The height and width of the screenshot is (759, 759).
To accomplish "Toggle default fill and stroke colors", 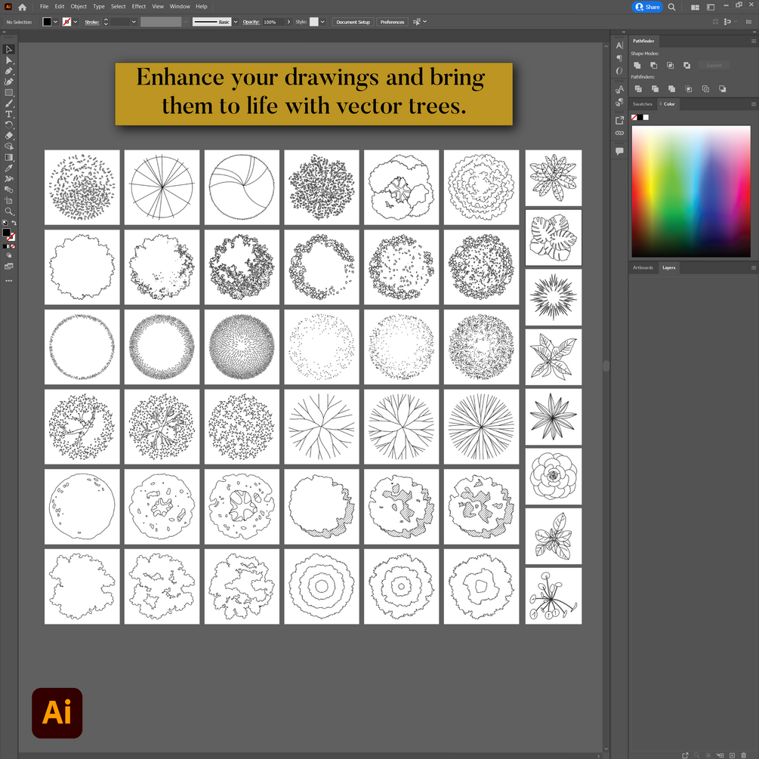I will point(5,222).
